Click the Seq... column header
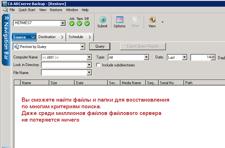The image size is (225, 148). pyautogui.click(x=152, y=83)
